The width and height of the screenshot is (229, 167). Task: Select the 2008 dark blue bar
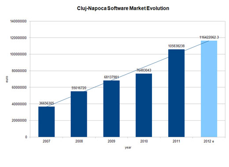pyautogui.click(x=79, y=114)
